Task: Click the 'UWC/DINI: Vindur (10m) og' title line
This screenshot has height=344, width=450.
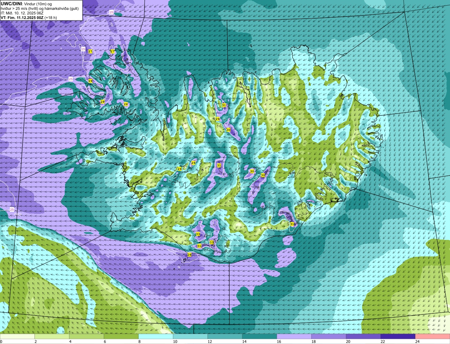Action: click(26, 4)
